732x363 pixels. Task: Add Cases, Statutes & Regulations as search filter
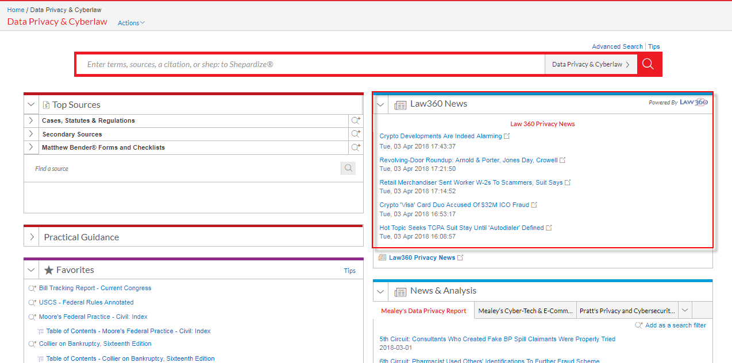coord(356,120)
